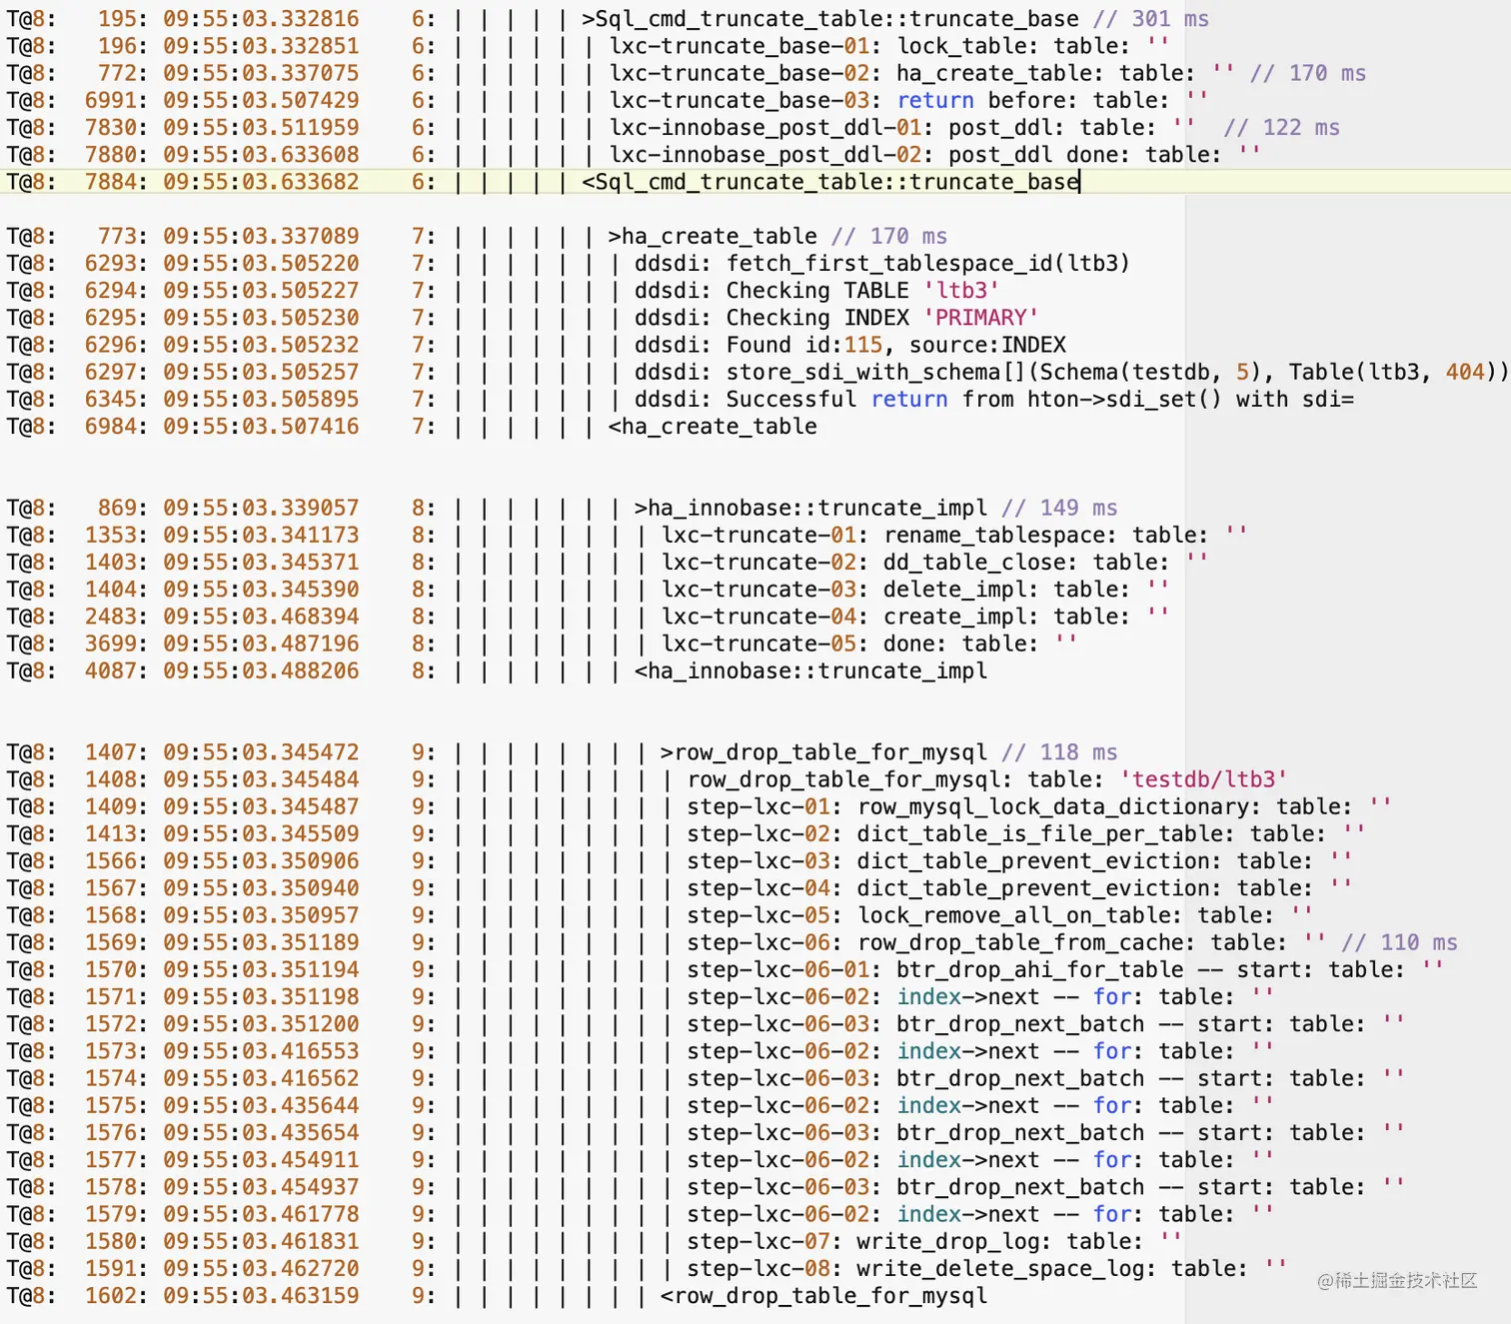
Task: Click sequence number '6991'
Action: coord(109,100)
